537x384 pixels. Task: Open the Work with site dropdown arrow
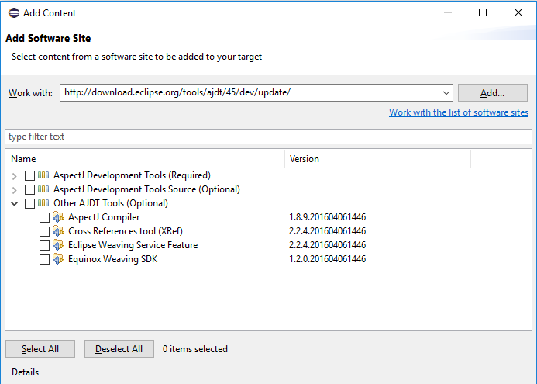[x=446, y=93]
